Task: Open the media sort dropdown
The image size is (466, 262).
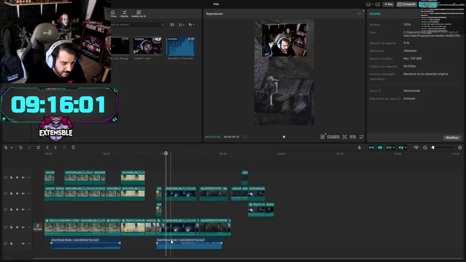Action: 182,25
